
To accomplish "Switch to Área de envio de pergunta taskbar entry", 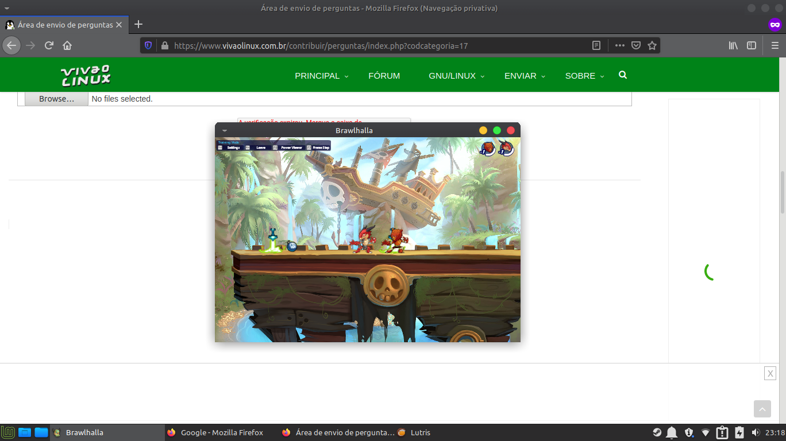I will point(337,432).
